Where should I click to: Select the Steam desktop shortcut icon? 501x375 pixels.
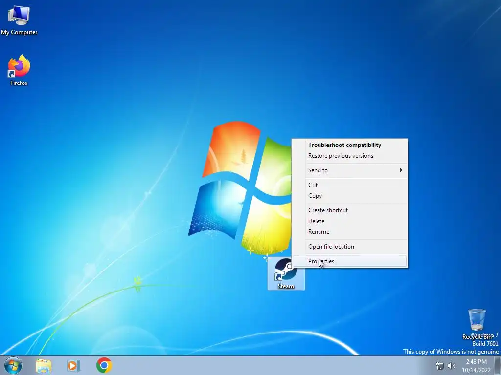point(286,273)
